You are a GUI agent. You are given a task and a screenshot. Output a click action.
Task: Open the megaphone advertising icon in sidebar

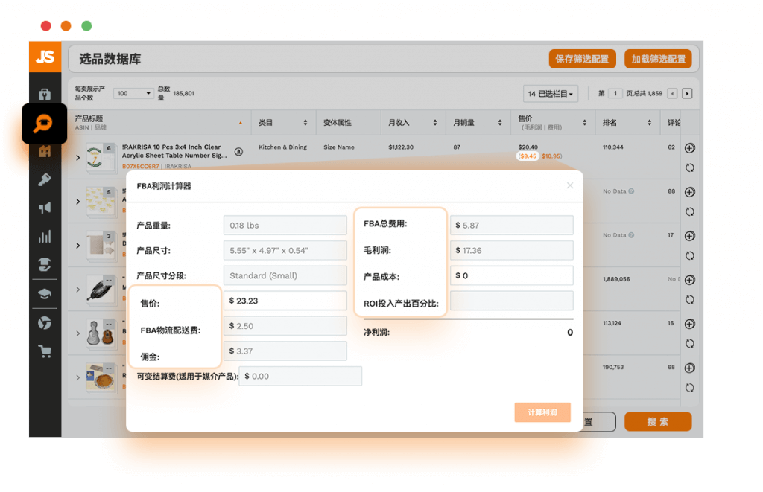(44, 208)
